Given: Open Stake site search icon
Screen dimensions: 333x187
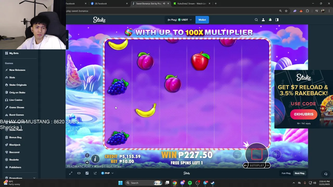Looking at the screenshot, I should [256, 20].
